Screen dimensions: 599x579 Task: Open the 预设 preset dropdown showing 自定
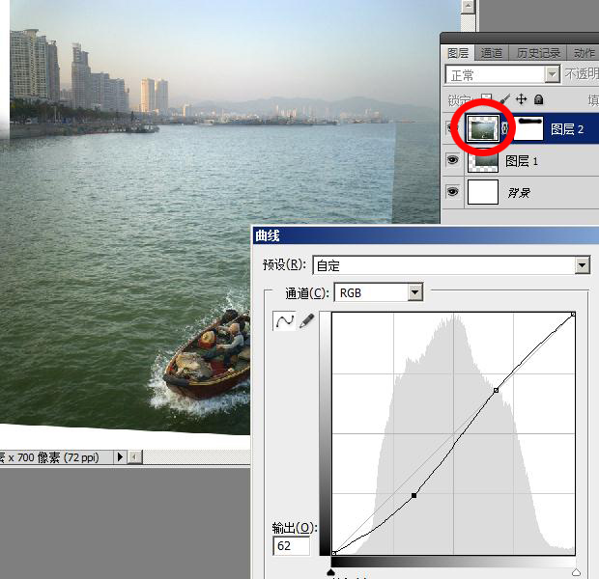click(x=451, y=265)
